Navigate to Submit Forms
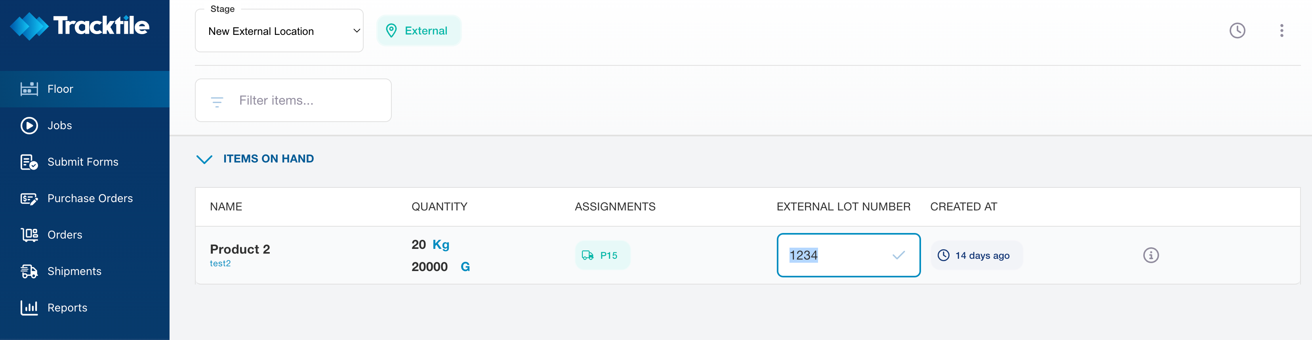This screenshot has height=340, width=1312. point(82,162)
